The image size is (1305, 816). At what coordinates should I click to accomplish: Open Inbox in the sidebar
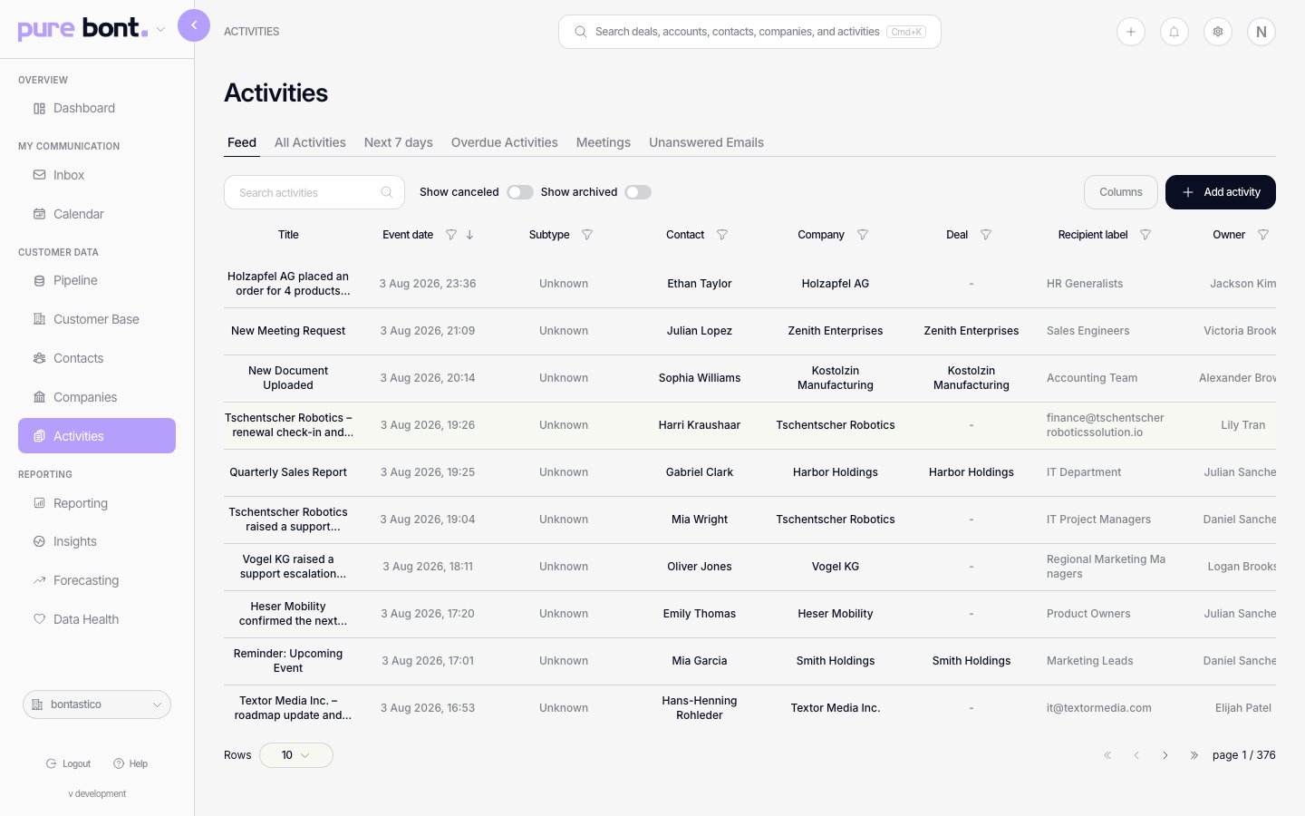point(97,175)
